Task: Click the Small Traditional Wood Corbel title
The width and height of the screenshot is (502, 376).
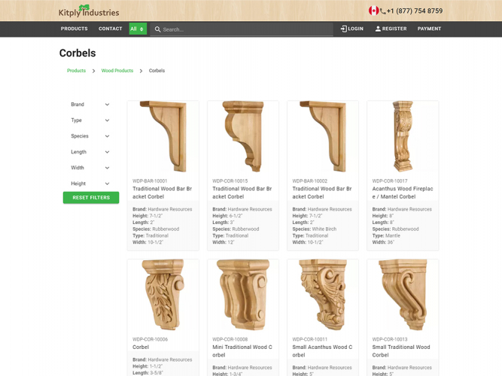Action: (x=401, y=351)
